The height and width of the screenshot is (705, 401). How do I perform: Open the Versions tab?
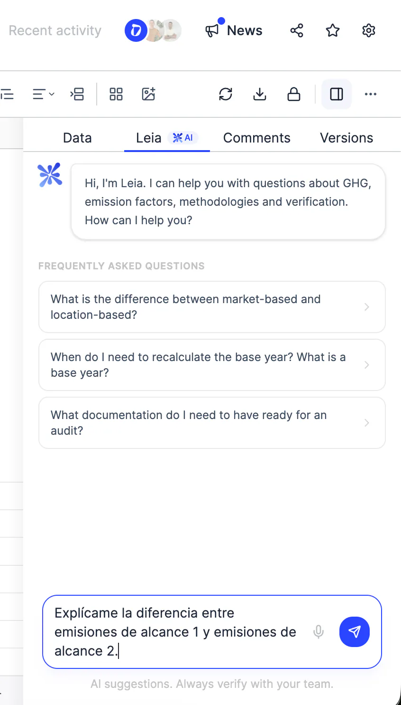[x=346, y=138]
